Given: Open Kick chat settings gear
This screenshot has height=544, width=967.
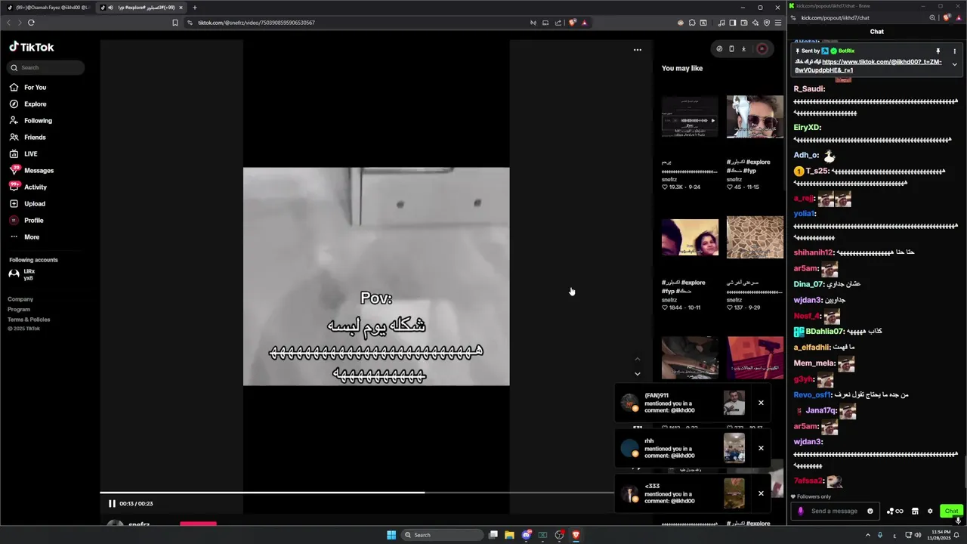Looking at the screenshot, I should [930, 511].
